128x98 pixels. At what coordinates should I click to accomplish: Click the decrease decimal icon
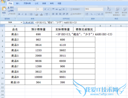coord(102,14)
